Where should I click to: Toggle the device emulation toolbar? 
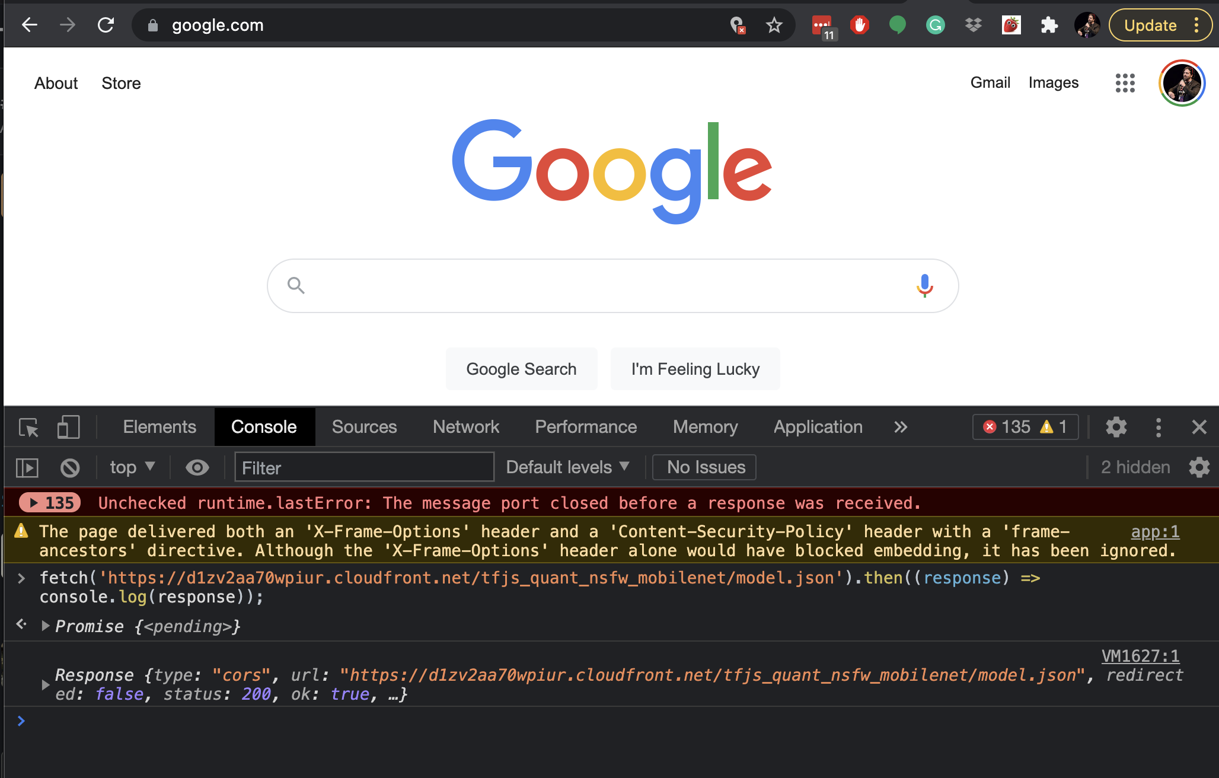click(68, 427)
